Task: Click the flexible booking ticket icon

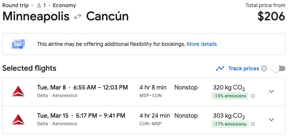Action: [x=18, y=44]
